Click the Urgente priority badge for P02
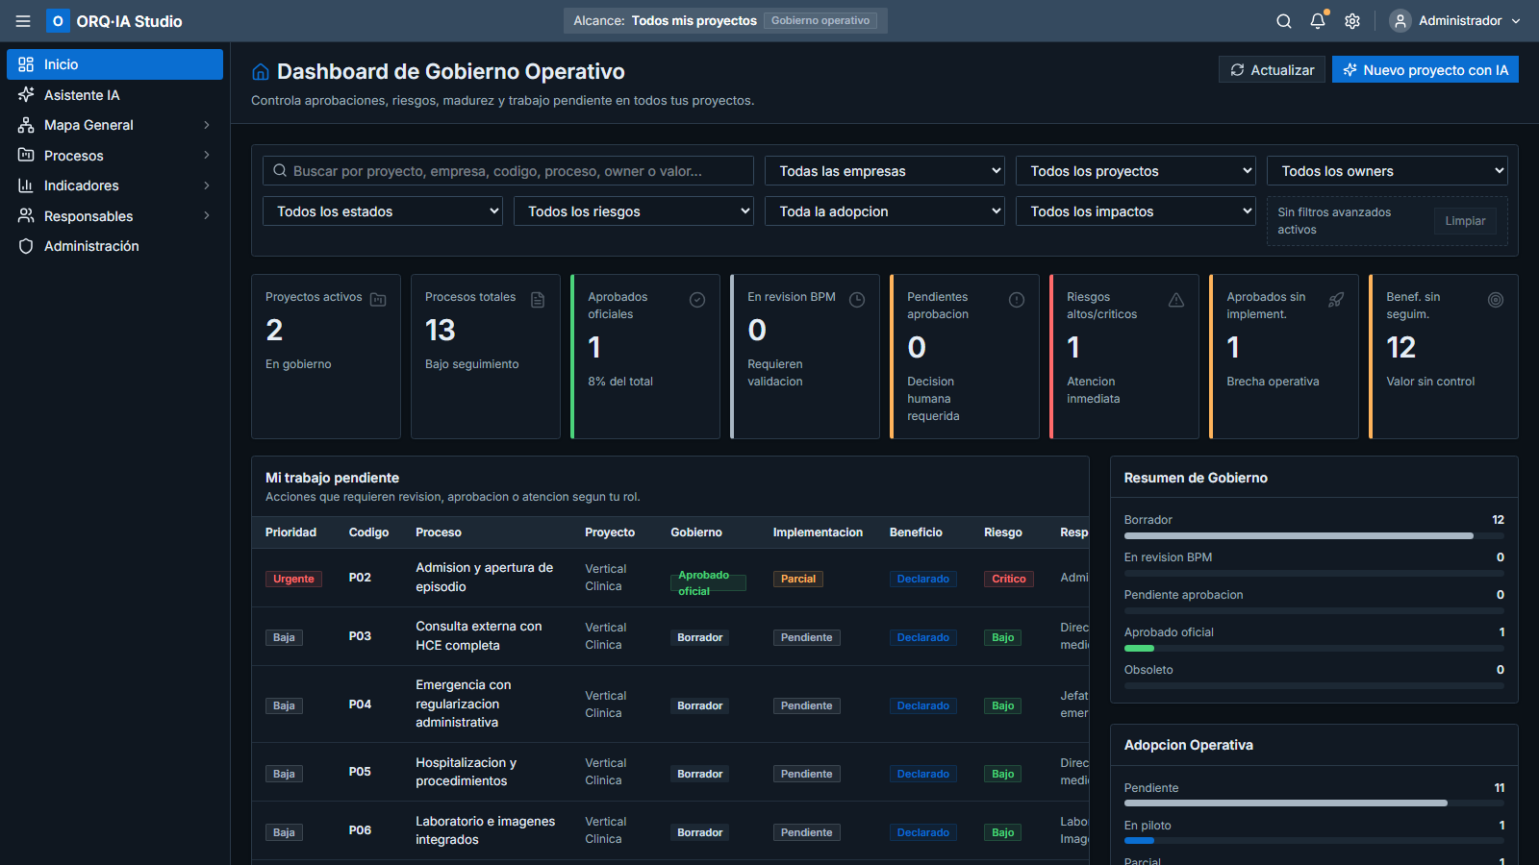This screenshot has width=1539, height=865. point(293,579)
